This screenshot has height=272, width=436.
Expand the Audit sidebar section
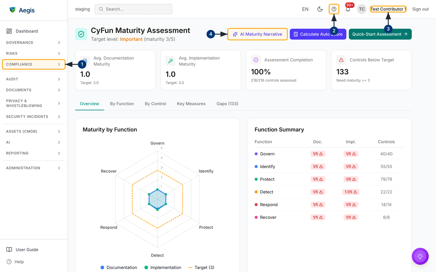(x=33, y=79)
